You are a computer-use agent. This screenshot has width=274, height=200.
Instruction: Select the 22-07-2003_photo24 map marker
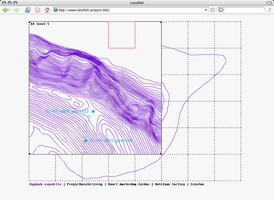point(86,141)
